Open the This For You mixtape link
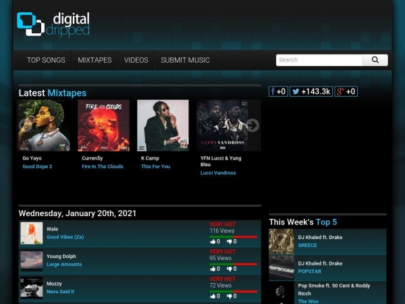 pos(156,166)
